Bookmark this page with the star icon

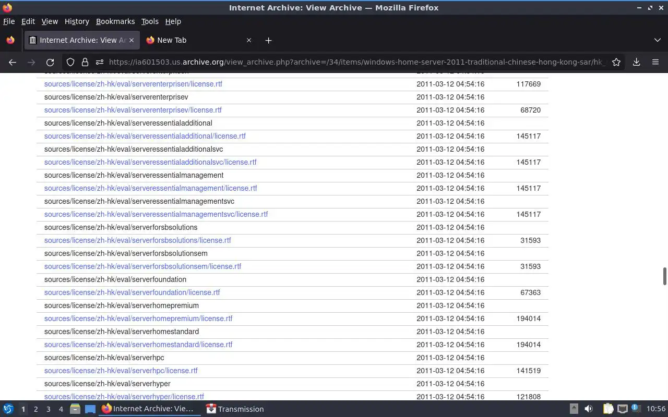click(616, 62)
